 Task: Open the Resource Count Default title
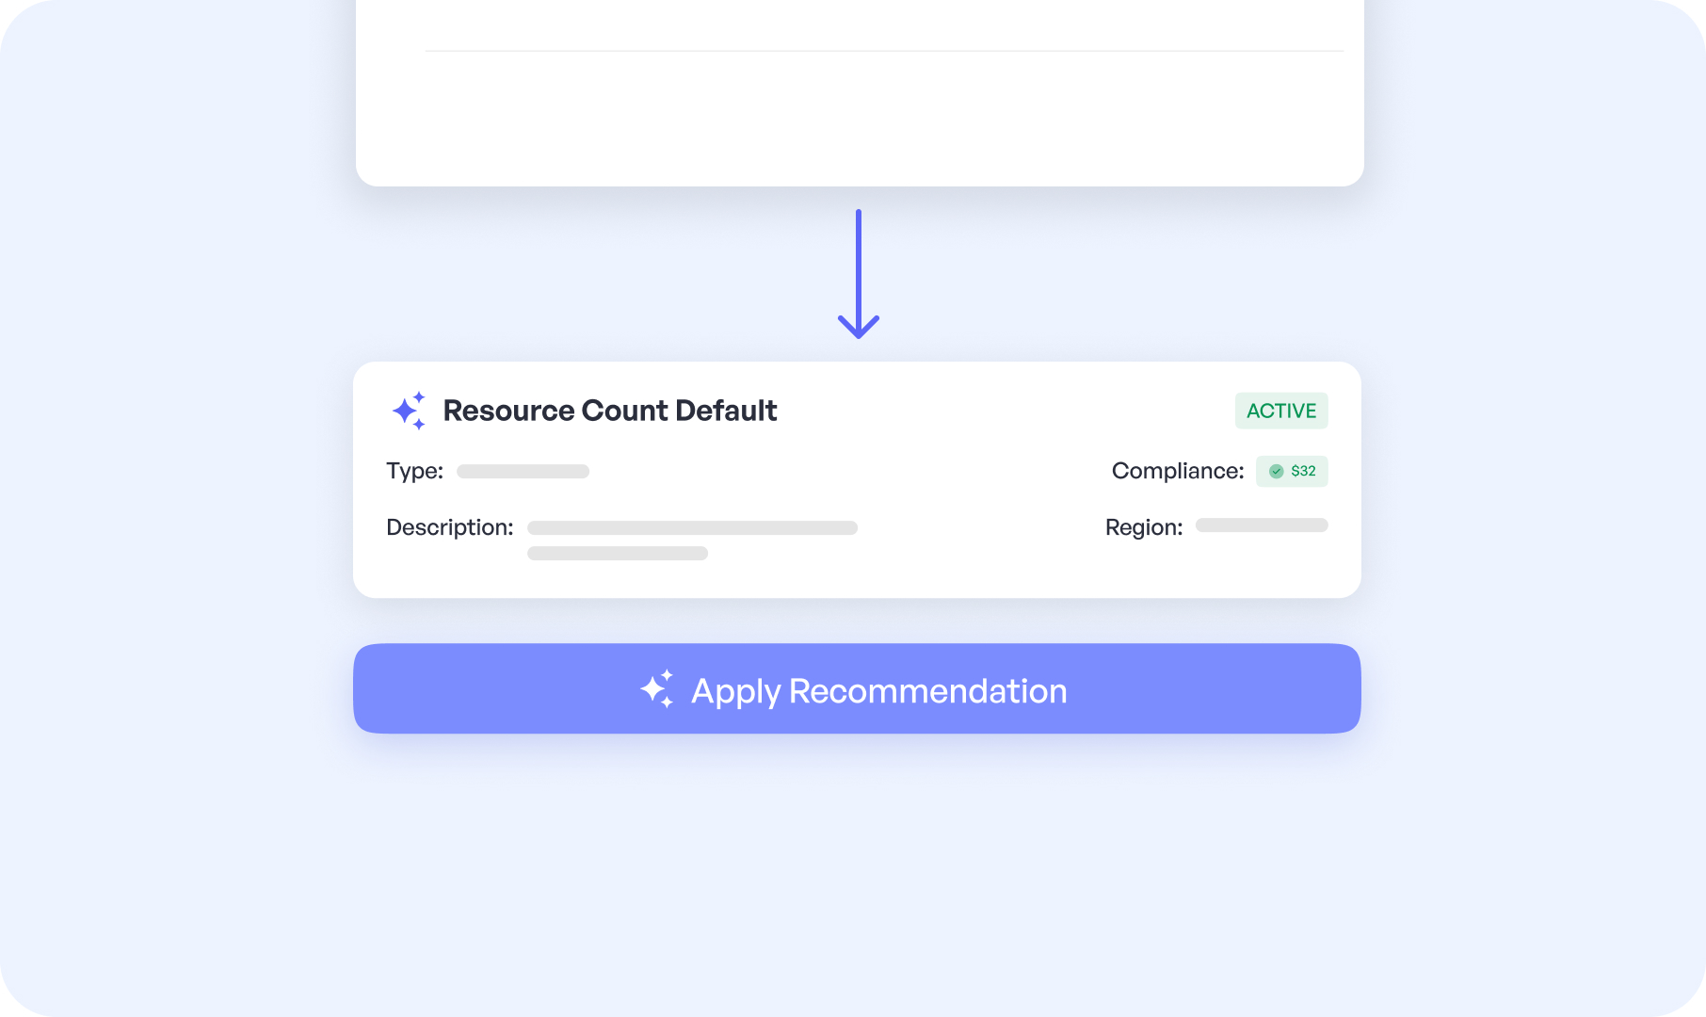pos(609,411)
